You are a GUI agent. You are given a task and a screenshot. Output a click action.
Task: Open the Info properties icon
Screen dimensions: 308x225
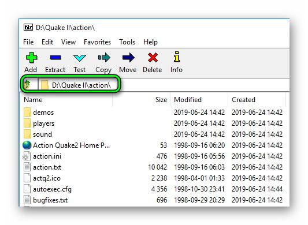177,57
